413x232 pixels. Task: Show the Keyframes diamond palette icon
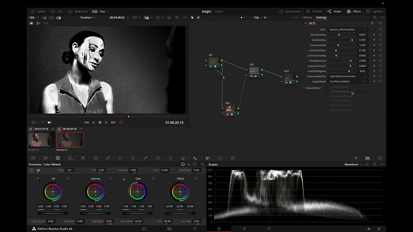pos(355,158)
